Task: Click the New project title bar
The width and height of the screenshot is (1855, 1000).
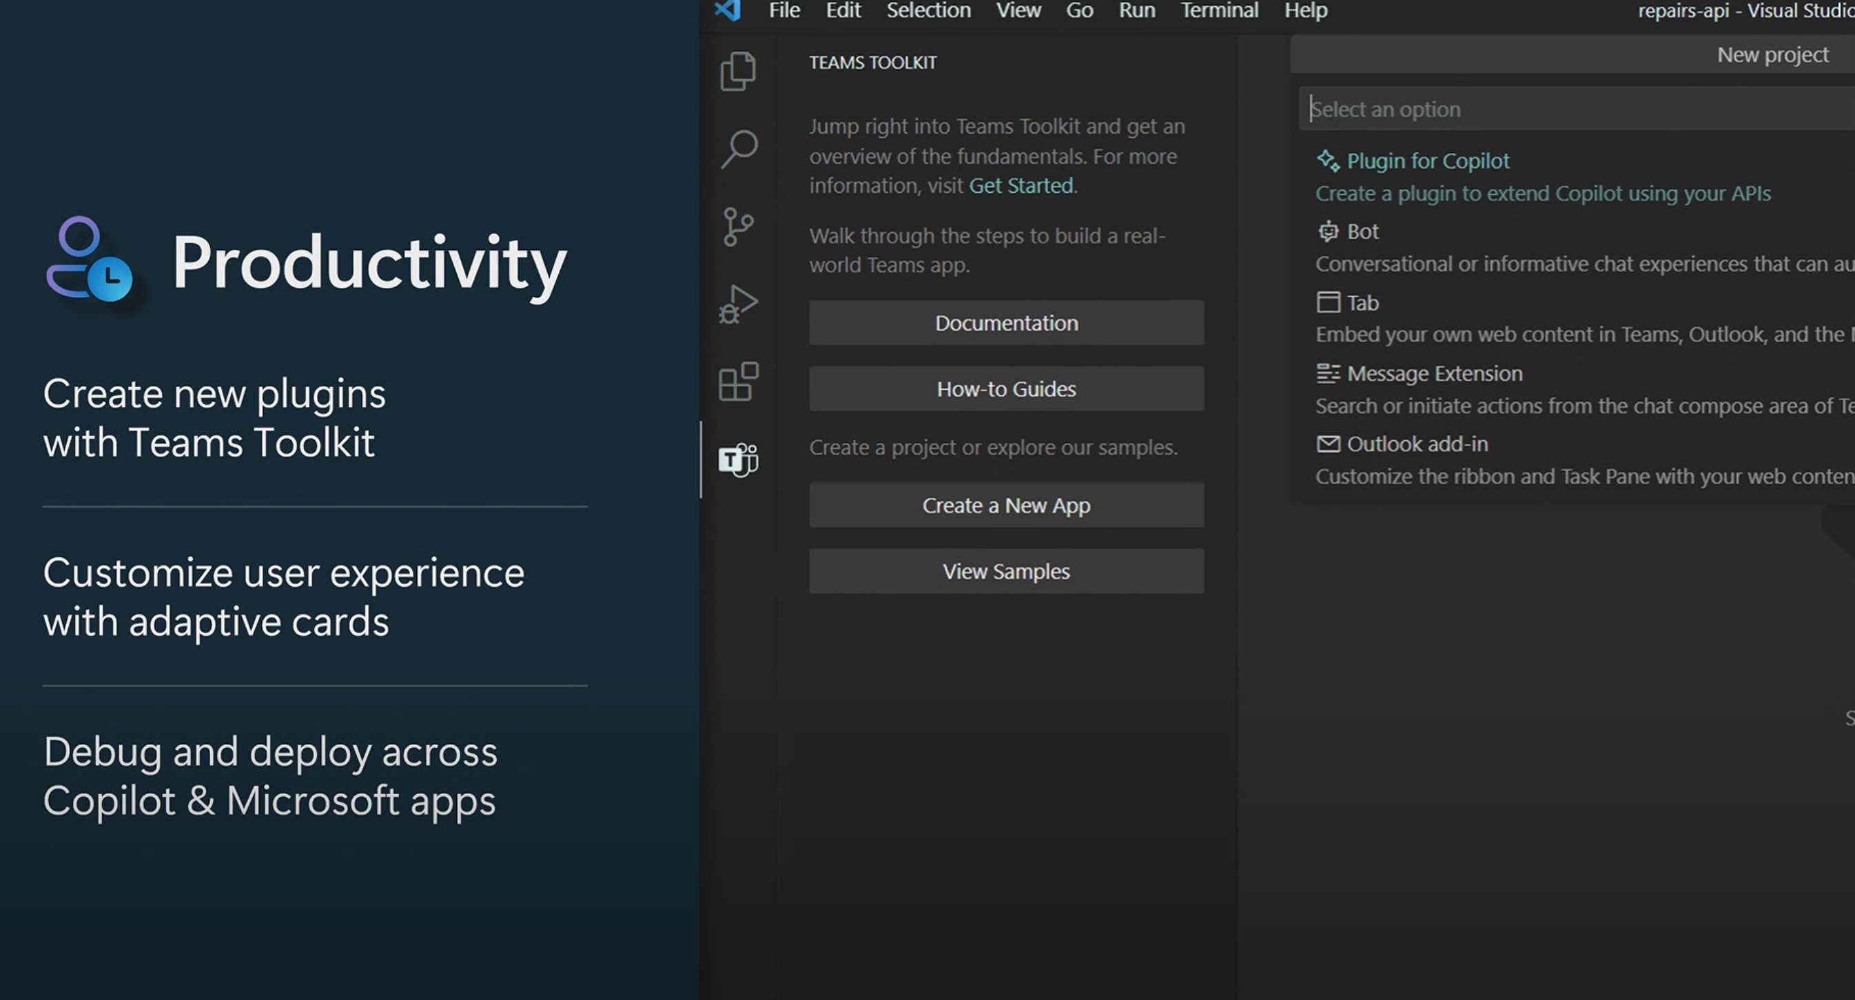Action: point(1572,54)
